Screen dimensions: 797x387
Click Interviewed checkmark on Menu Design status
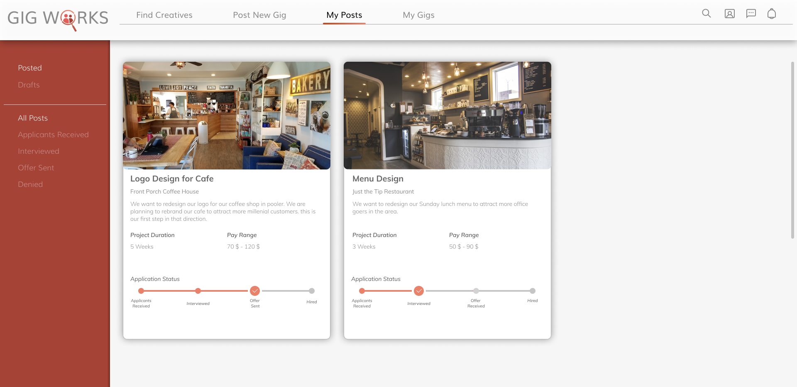pos(419,291)
